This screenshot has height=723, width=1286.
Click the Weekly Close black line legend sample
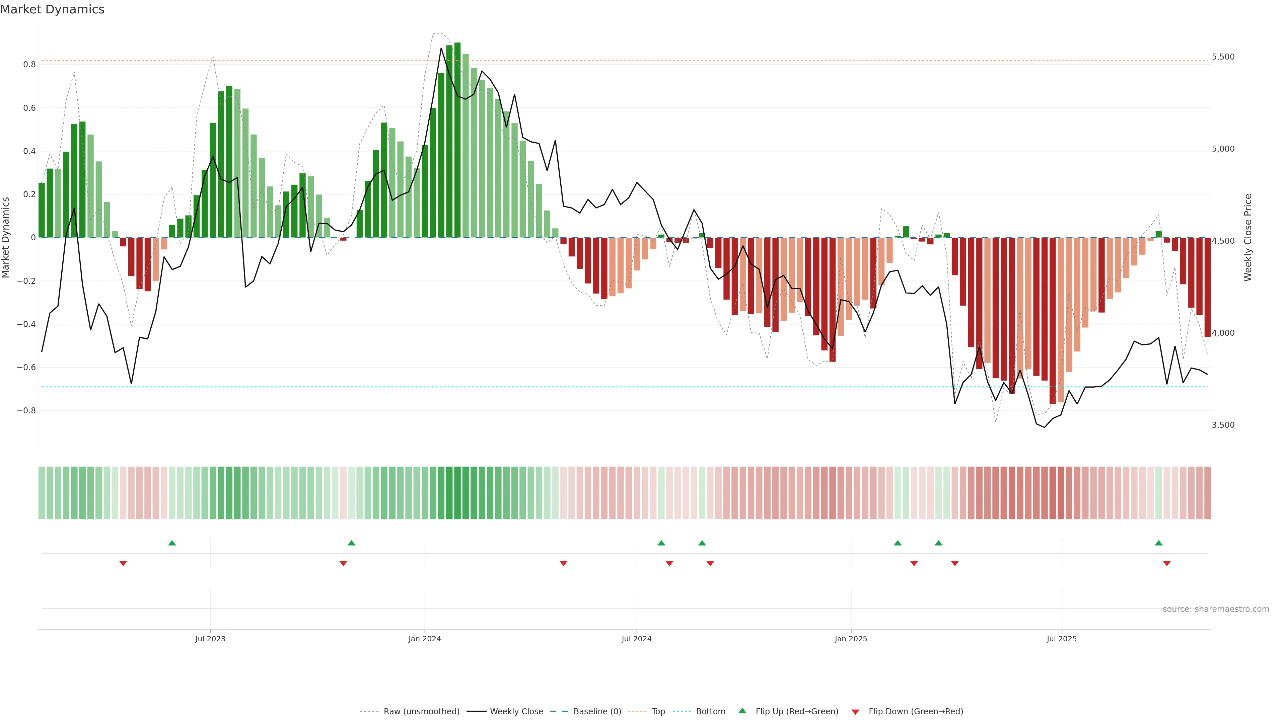[x=476, y=712]
